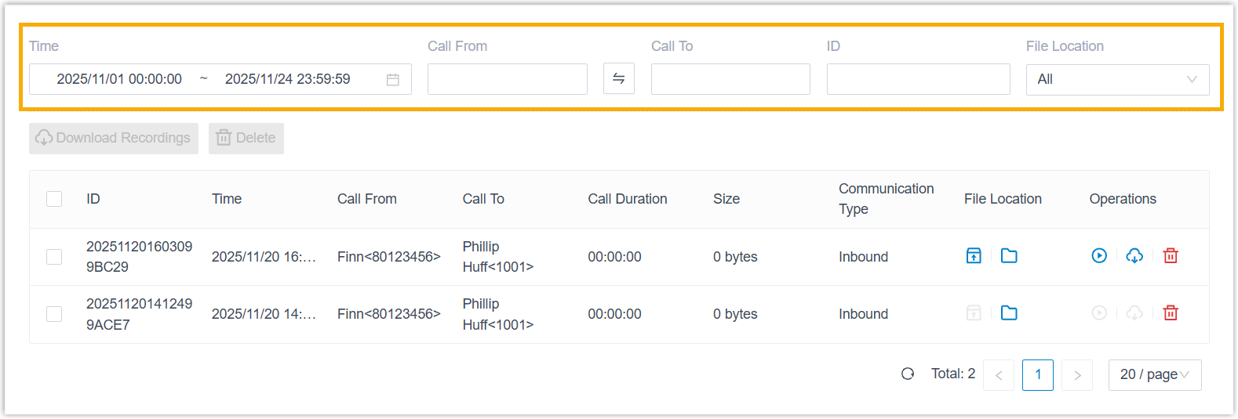Select all recordings via header checkbox
1238x419 pixels.
(54, 199)
